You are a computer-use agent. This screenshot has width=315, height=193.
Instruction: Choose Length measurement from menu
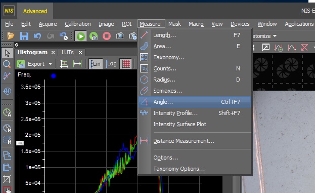(x=195, y=35)
